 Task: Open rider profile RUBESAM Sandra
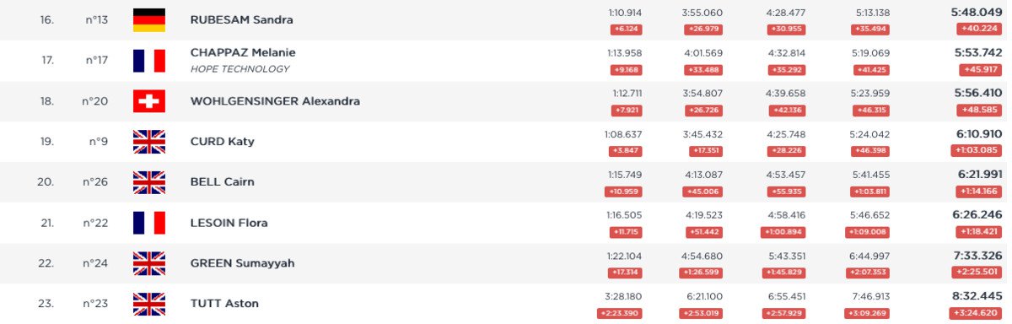[242, 20]
